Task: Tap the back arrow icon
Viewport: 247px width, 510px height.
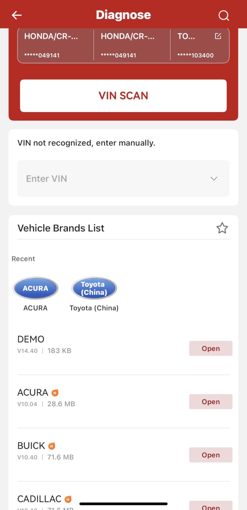Action: pyautogui.click(x=17, y=15)
